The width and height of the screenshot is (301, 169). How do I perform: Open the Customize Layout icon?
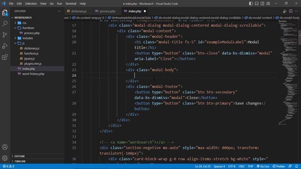(x=268, y=4)
